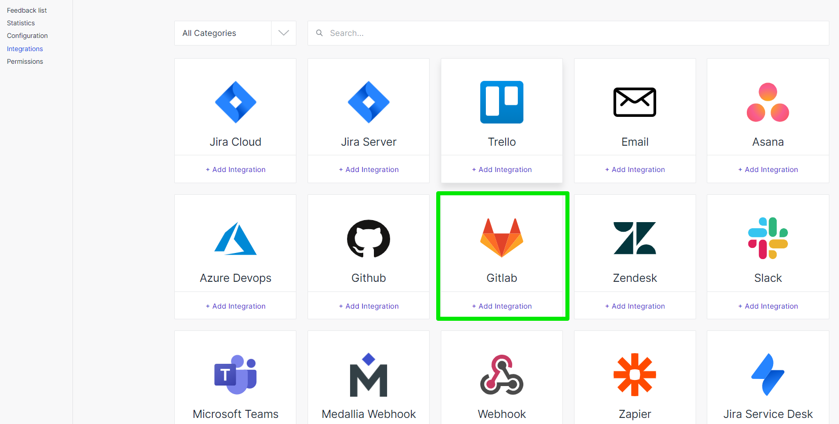Select Integrations sidebar item
The height and width of the screenshot is (424, 839).
[25, 49]
